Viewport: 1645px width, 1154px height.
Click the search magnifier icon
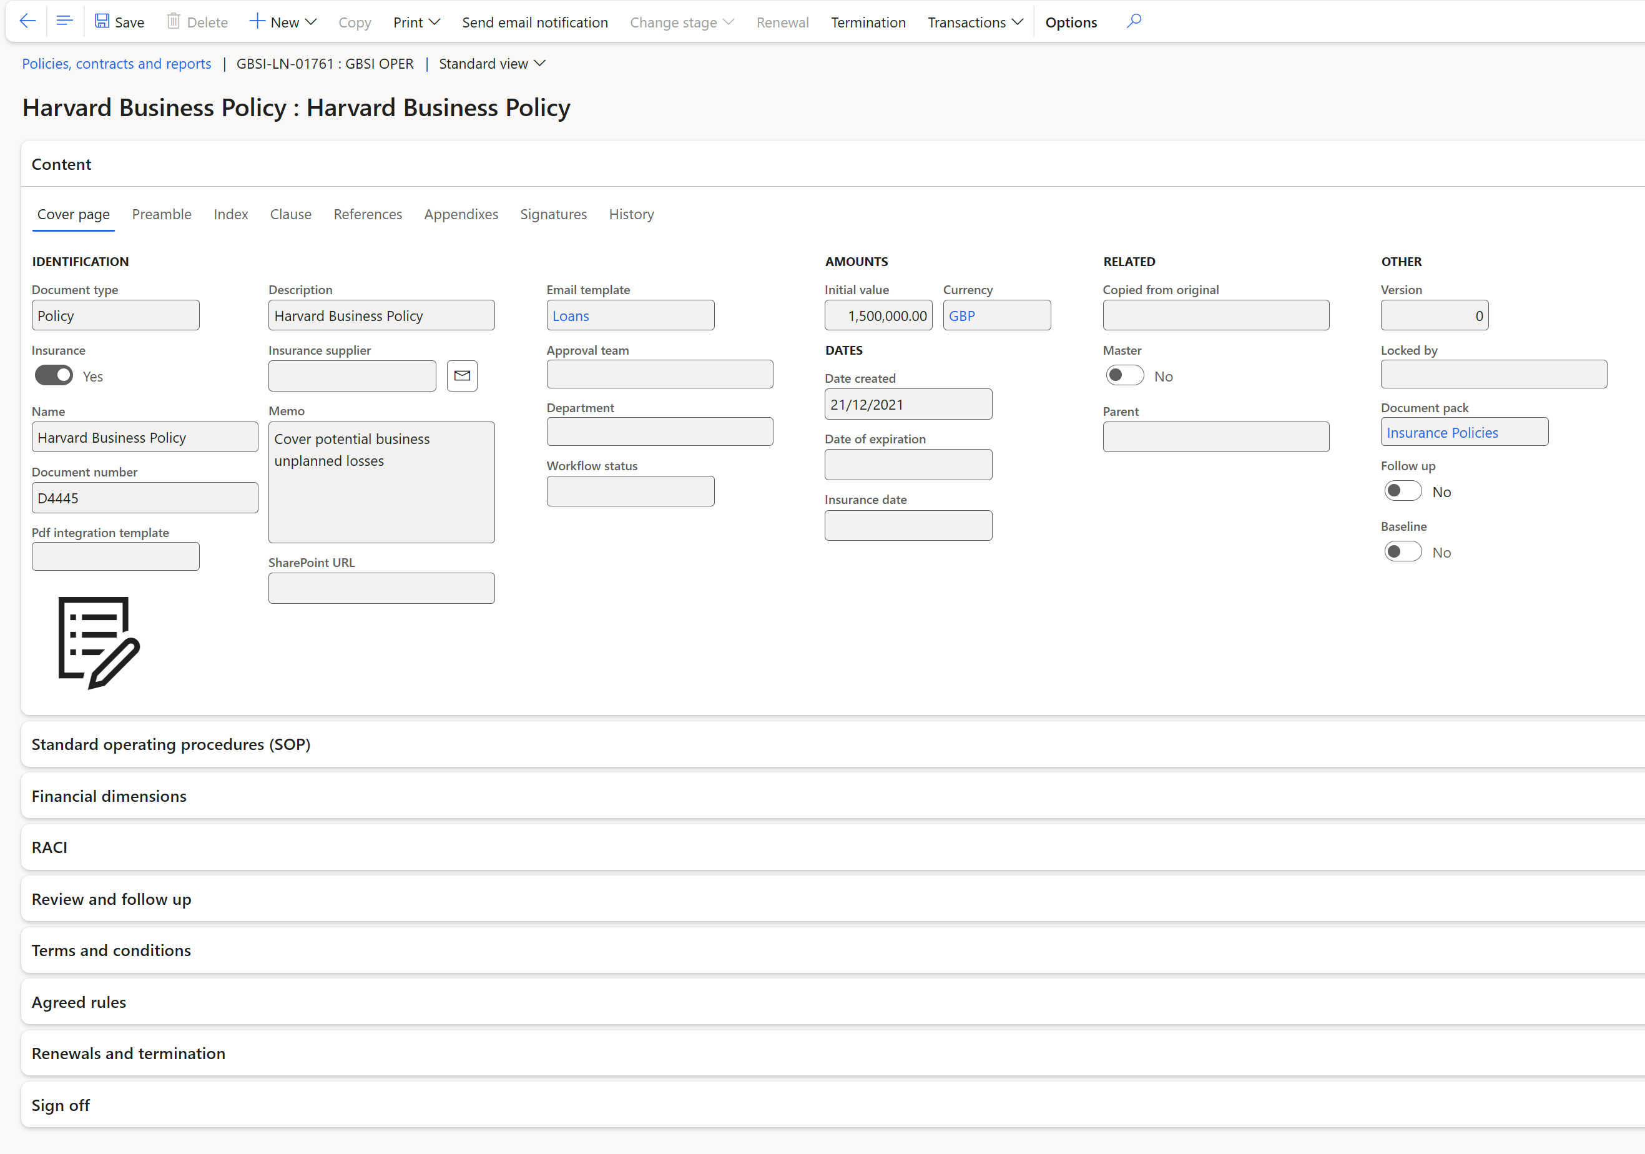coord(1134,21)
